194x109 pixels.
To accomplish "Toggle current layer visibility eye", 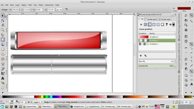I will point(28,102).
